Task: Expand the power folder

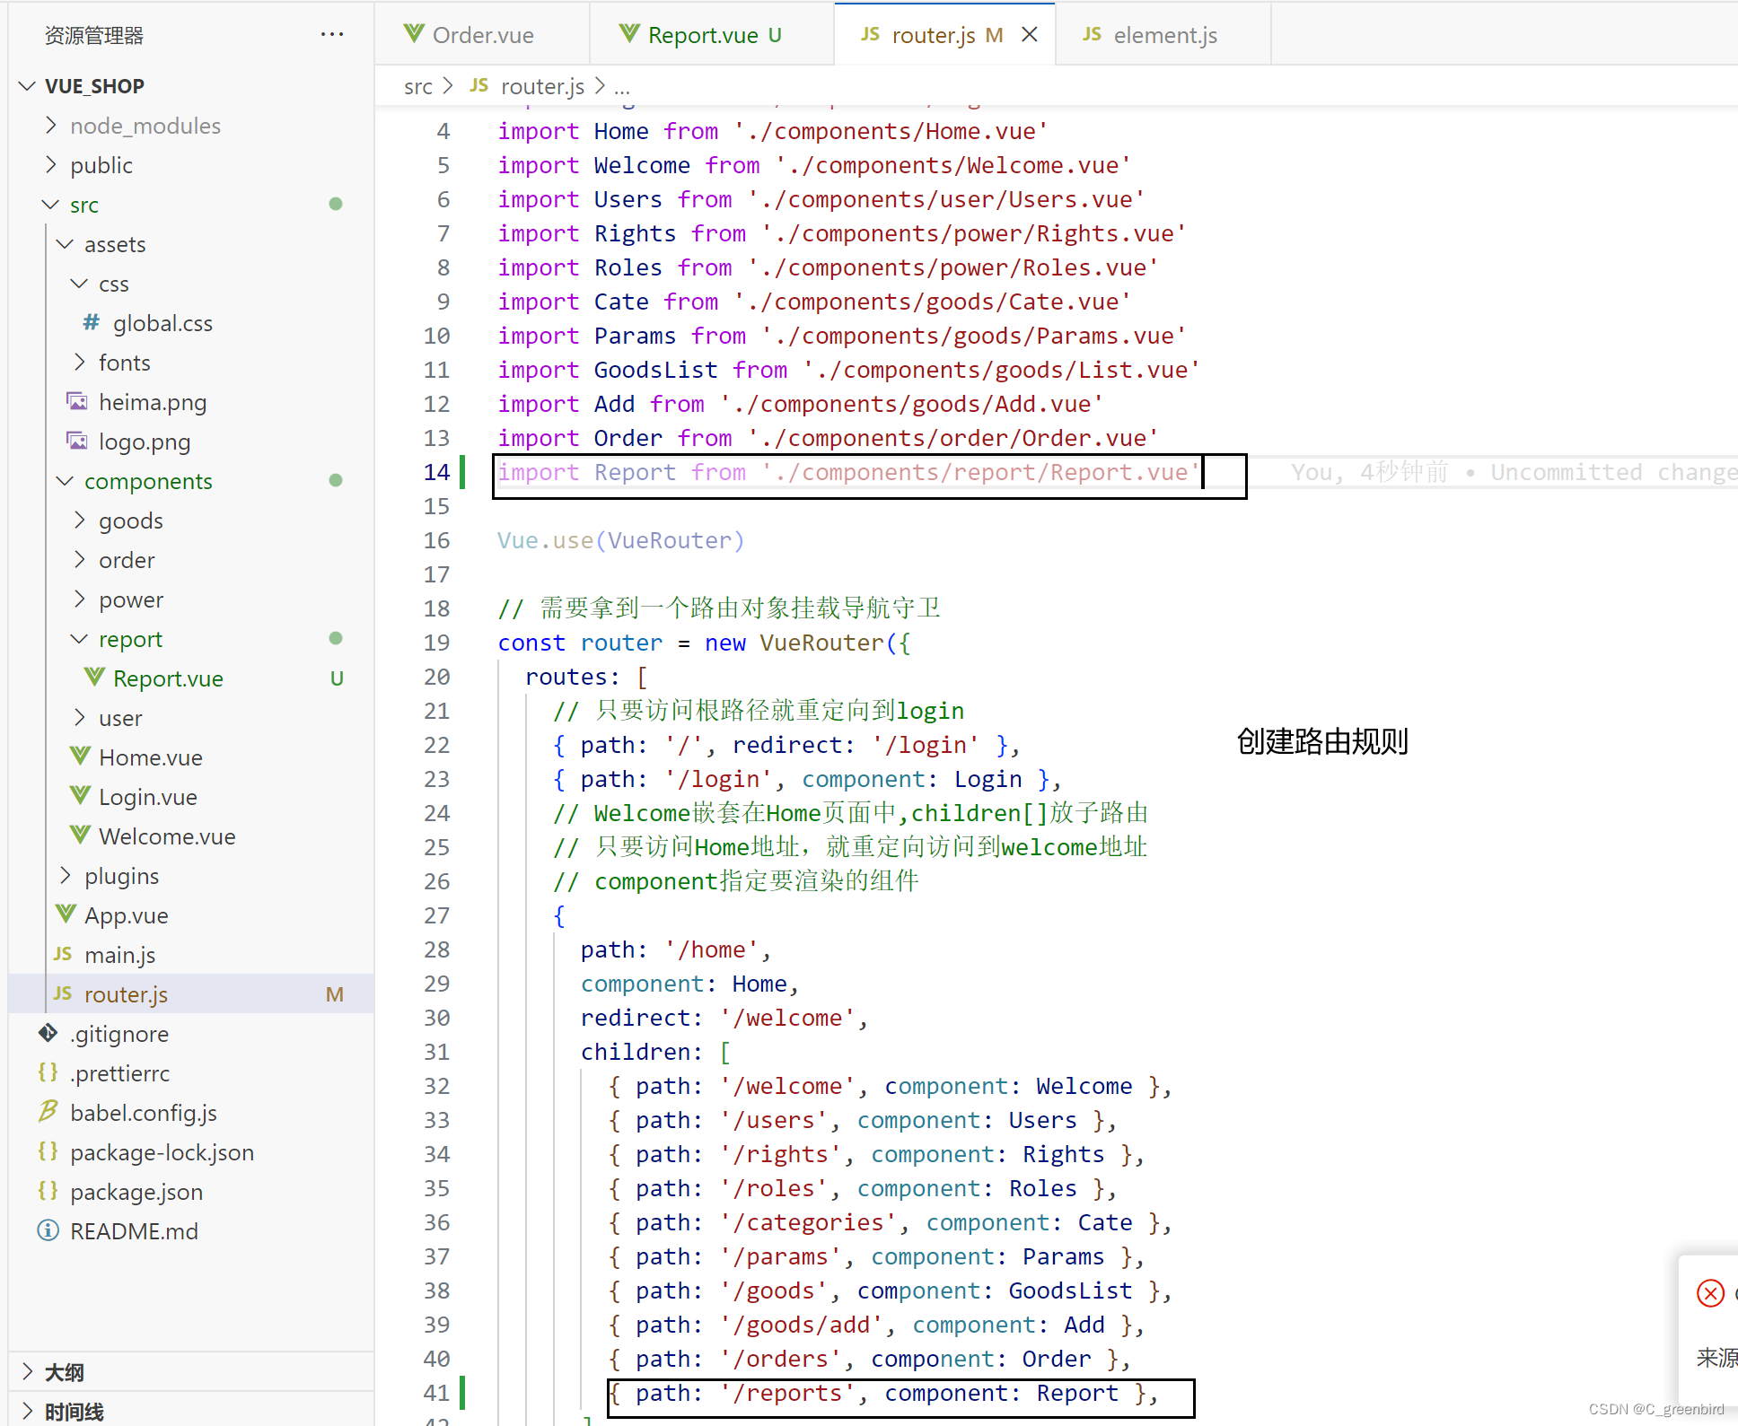Action: [80, 599]
